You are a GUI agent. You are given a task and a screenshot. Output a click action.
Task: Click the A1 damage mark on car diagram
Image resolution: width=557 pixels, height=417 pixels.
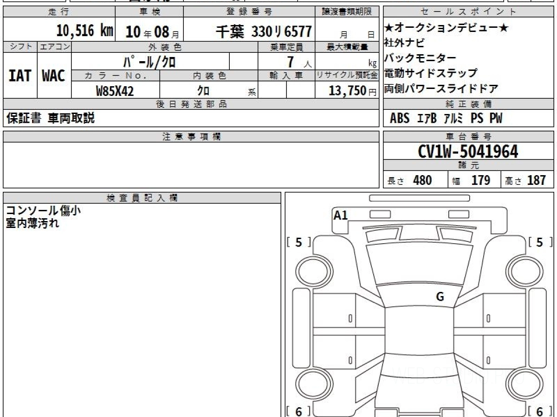click(x=341, y=215)
